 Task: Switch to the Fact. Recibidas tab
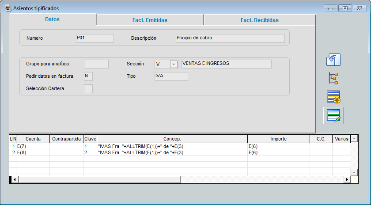[259, 20]
